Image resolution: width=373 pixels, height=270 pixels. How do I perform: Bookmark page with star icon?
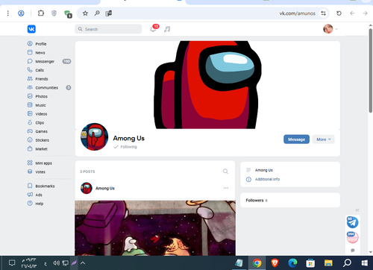click(x=85, y=13)
